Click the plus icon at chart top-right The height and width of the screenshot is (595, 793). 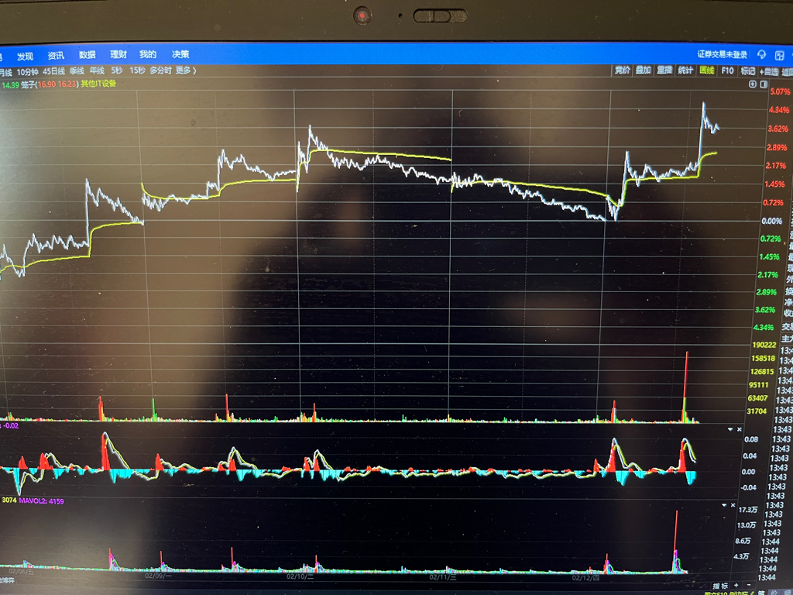[x=753, y=84]
